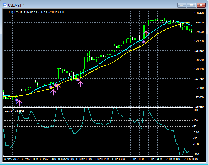Screen dimensions: 209x165
Task: Click the USDJPY,H1 chart window icon
Action: click(5, 5)
